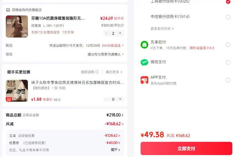237x157 pixels.
Task: Select 中信银行信用卡(1914) payment option
Action: coord(228,17)
